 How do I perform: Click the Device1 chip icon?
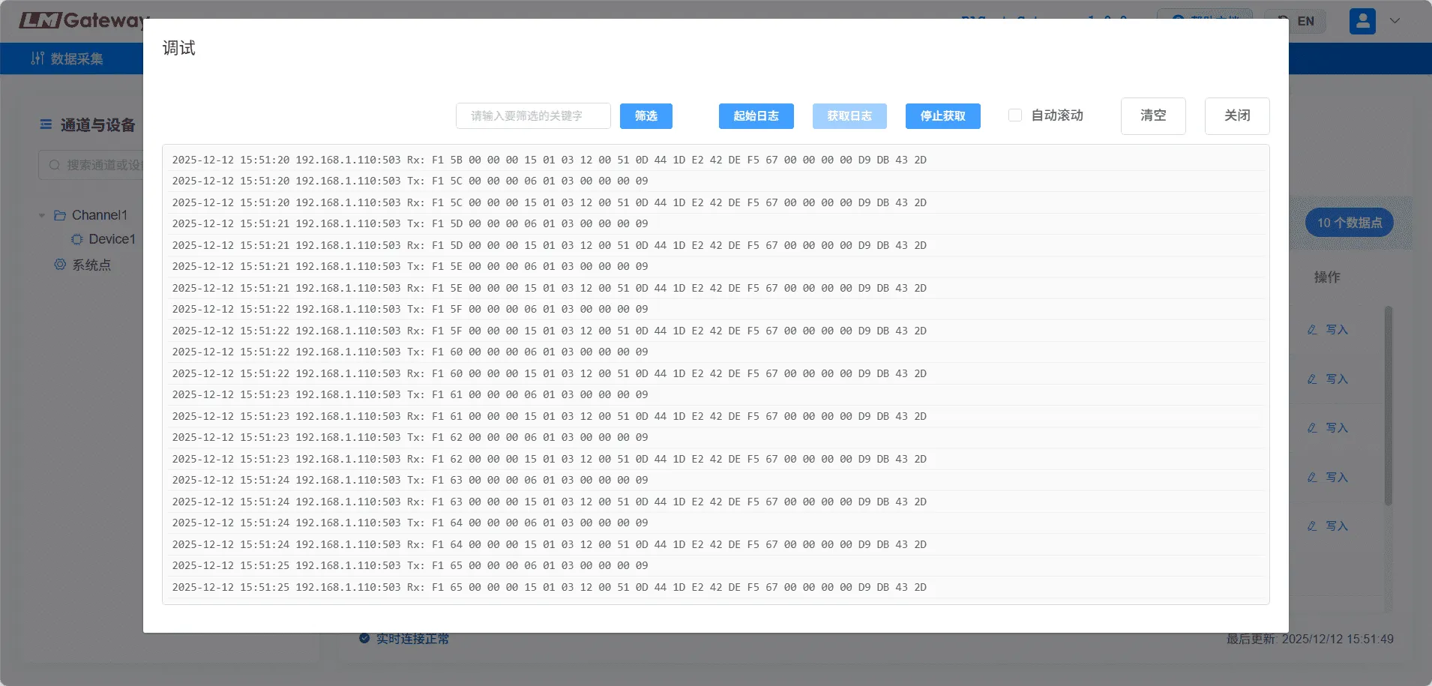(76, 240)
